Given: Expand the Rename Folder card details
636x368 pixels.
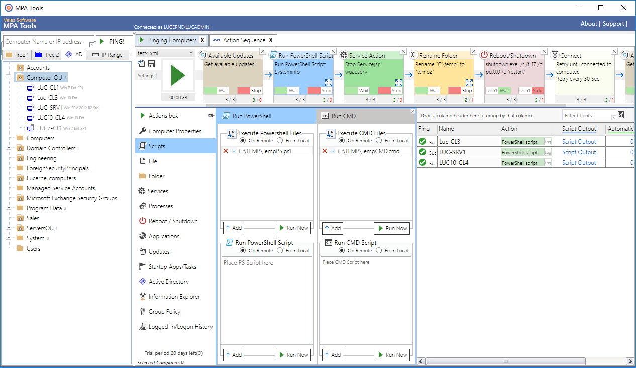Looking at the screenshot, I should coord(469,83).
